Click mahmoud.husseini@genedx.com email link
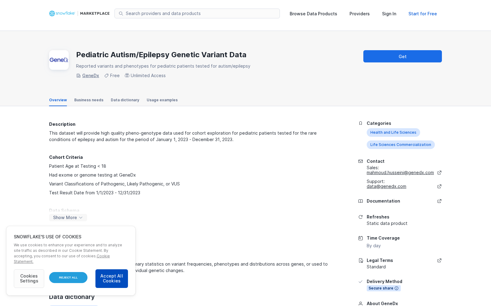This screenshot has height=306, width=491. pyautogui.click(x=400, y=173)
